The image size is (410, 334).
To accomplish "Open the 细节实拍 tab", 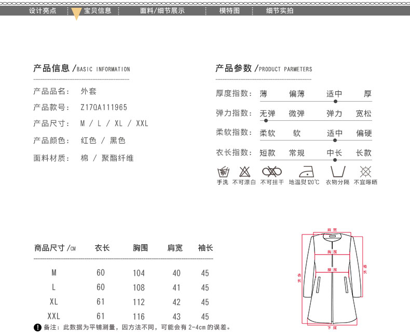I will (280, 10).
